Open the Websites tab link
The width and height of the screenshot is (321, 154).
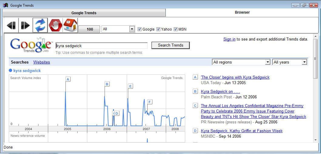point(42,62)
